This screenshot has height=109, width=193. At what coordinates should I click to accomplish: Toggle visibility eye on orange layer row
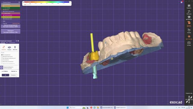click(4, 6)
